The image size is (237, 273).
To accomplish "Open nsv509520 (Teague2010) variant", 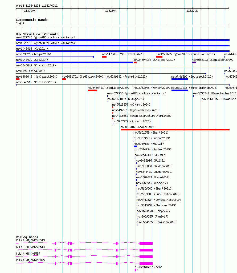I will coord(34,54).
